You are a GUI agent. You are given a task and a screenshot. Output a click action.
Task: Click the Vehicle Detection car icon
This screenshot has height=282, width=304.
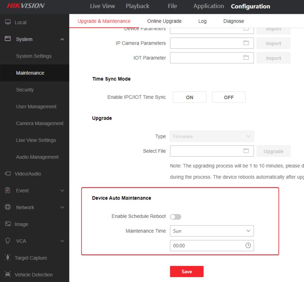[8, 274]
